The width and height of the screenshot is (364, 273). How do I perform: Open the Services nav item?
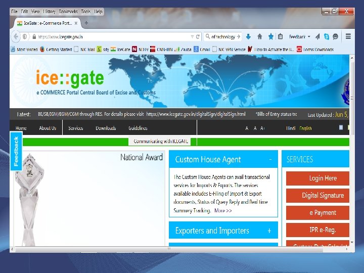76,128
